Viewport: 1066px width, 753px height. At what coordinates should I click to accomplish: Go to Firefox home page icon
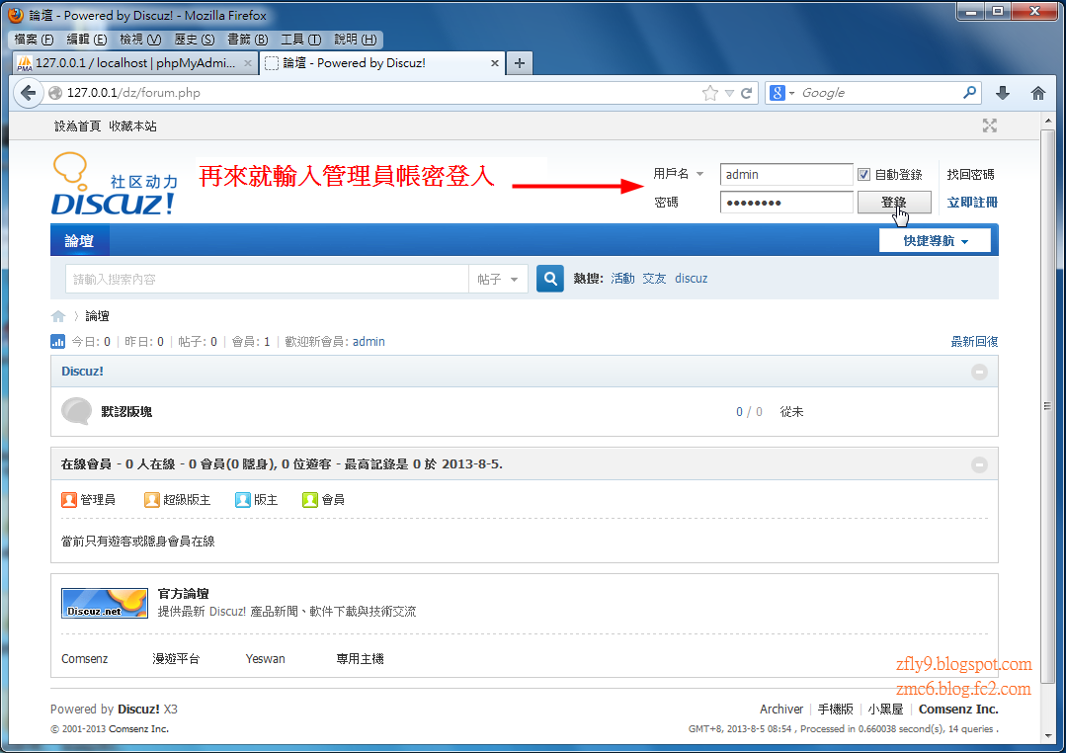[x=1037, y=93]
